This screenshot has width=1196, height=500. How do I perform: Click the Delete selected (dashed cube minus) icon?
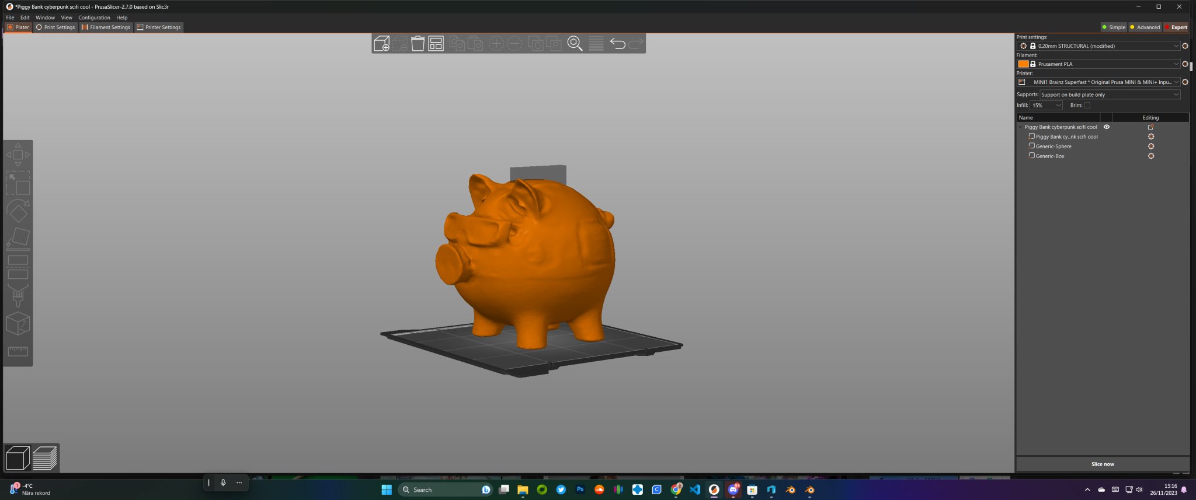(x=400, y=44)
